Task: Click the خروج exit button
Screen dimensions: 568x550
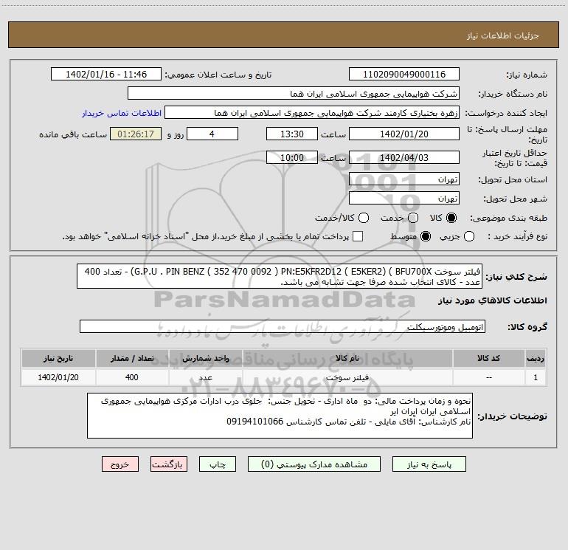Action: [x=120, y=464]
